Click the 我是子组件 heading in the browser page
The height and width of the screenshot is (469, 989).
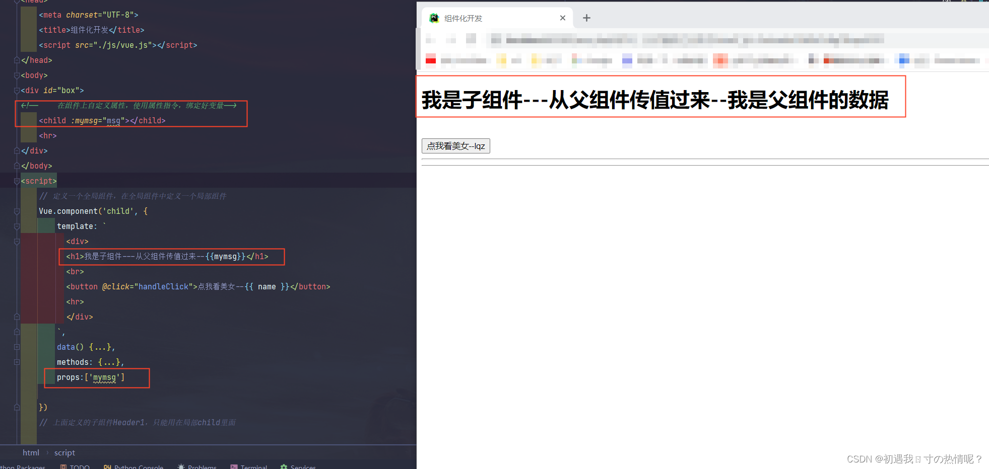pos(655,100)
